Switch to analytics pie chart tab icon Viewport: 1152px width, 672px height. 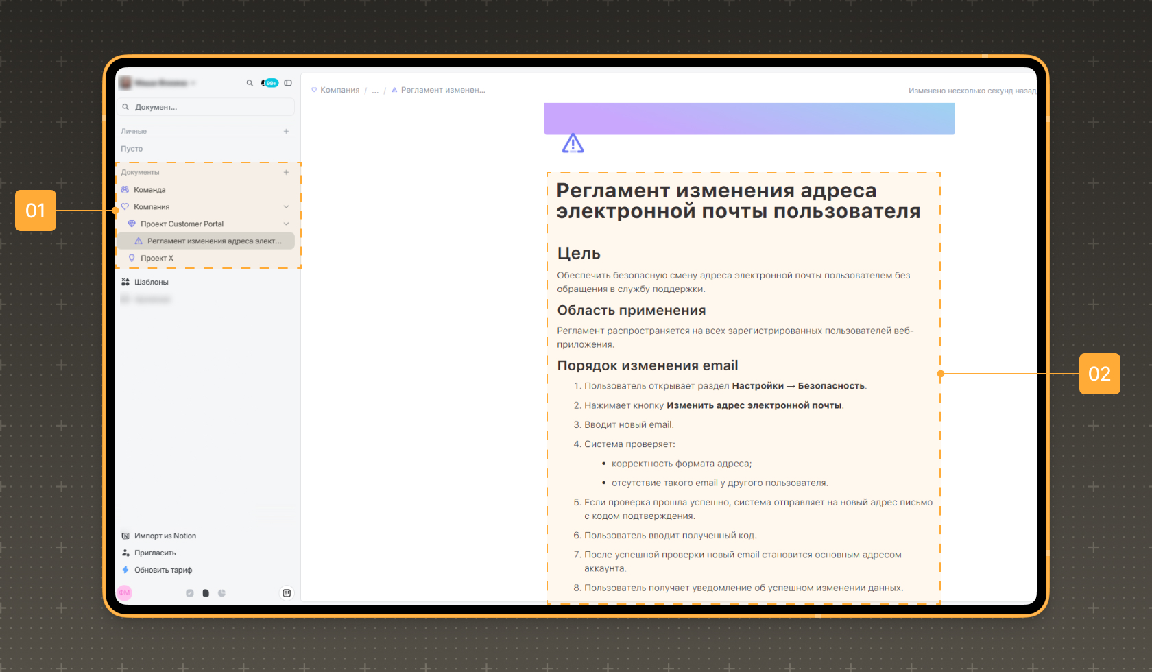(221, 593)
